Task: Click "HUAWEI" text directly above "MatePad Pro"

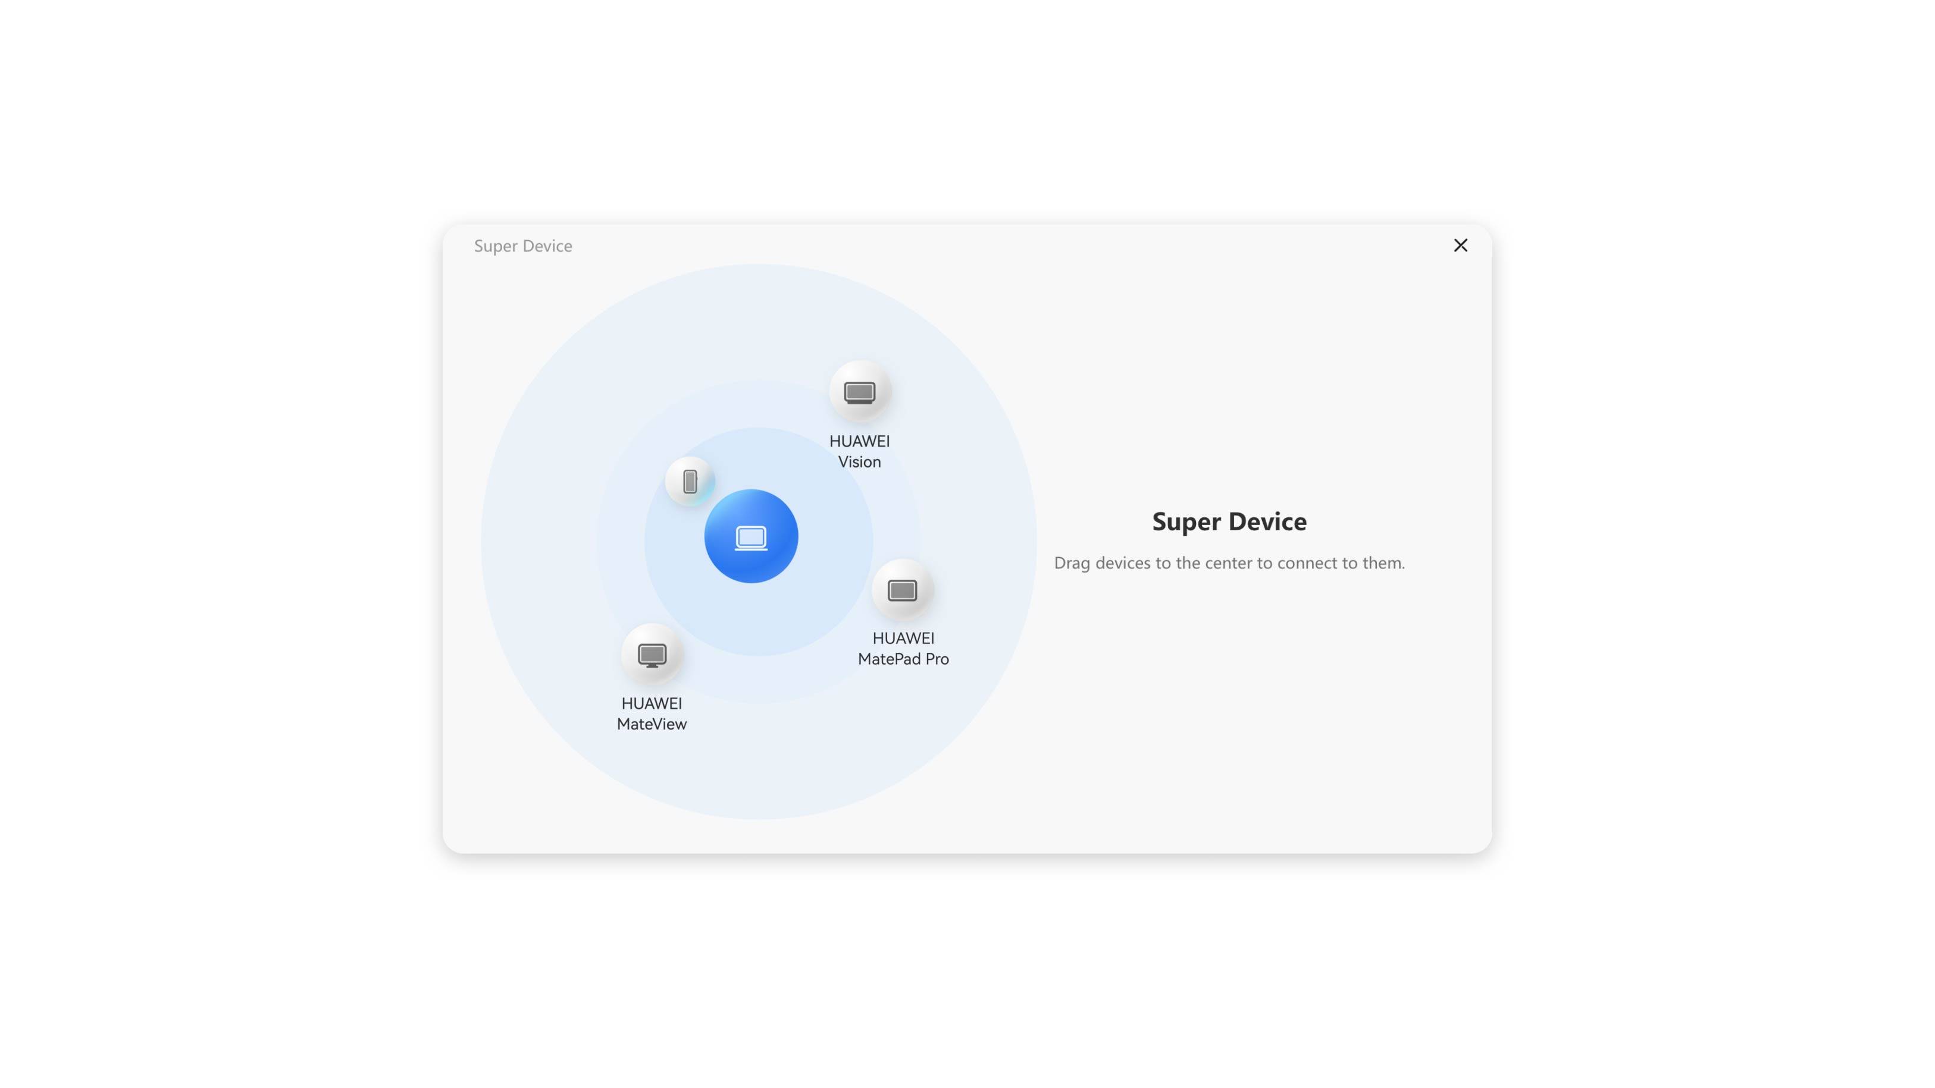Action: [x=903, y=639]
